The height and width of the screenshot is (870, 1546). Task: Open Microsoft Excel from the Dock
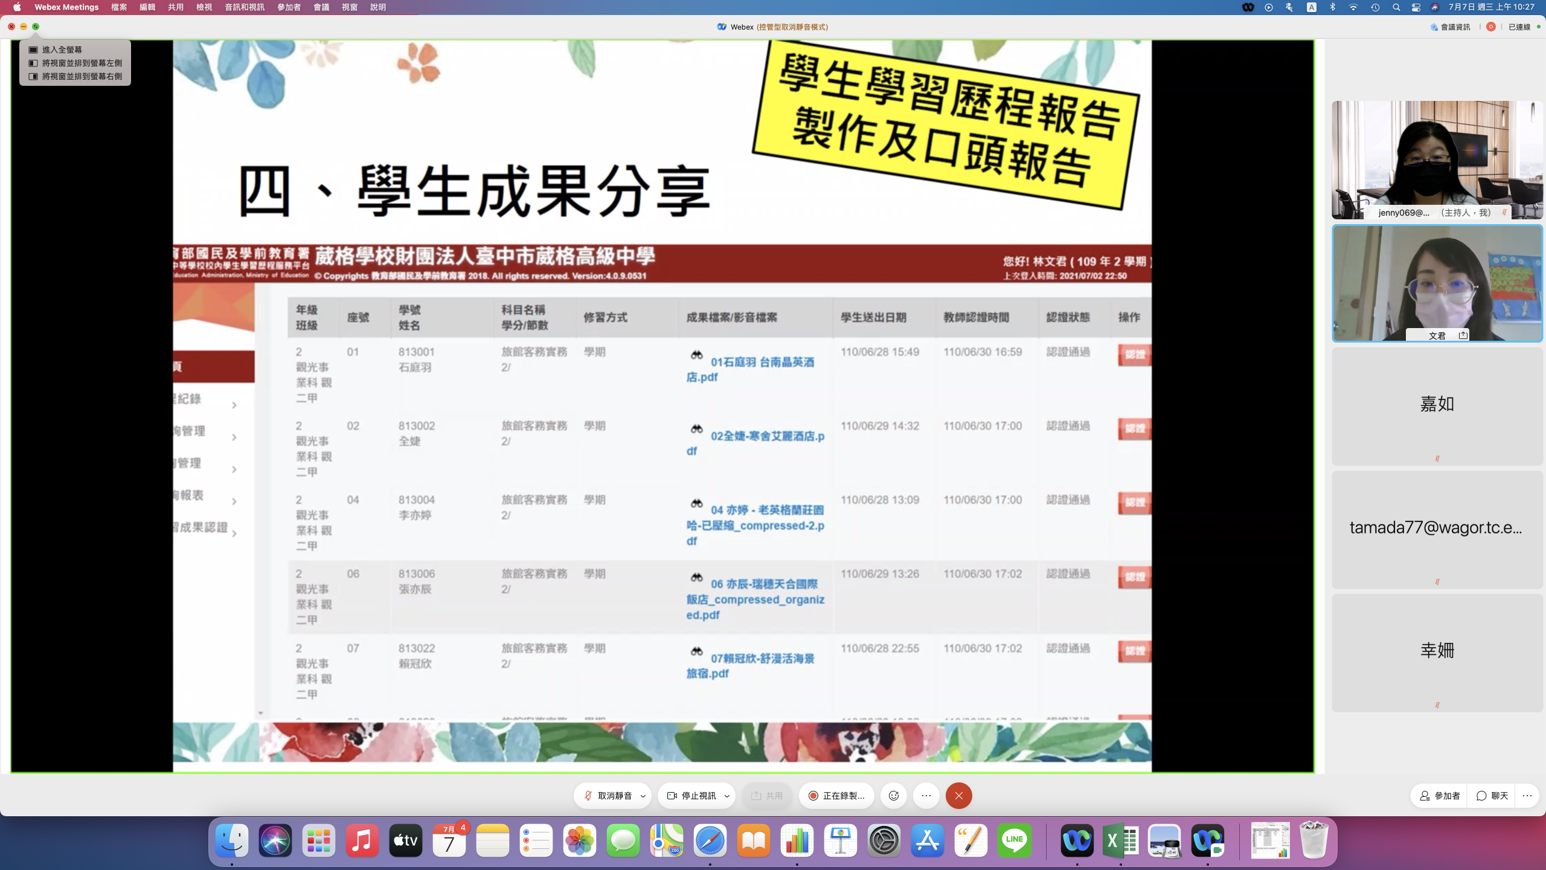click(1120, 840)
